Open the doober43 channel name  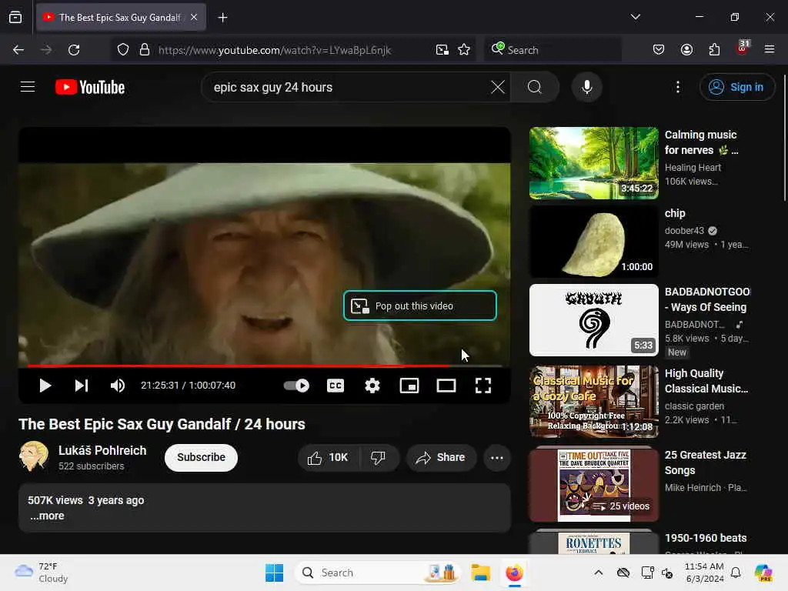coord(684,230)
